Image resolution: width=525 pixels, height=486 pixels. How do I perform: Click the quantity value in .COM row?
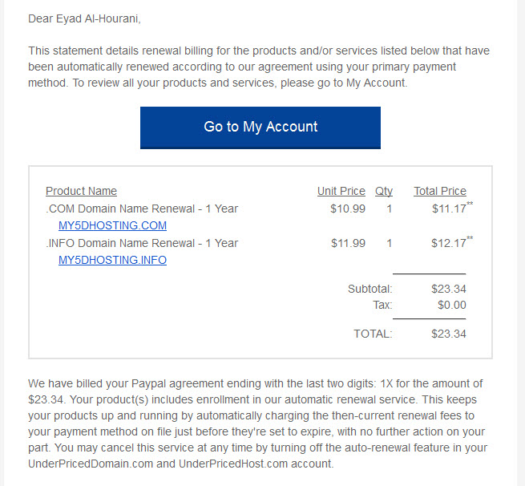pos(389,209)
